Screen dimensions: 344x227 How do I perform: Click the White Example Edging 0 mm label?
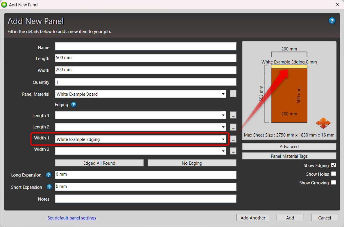289,62
